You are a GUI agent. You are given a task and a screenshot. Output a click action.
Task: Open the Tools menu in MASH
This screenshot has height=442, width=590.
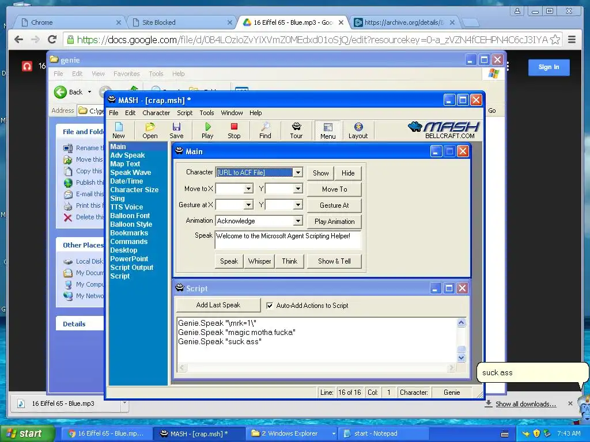(x=207, y=113)
